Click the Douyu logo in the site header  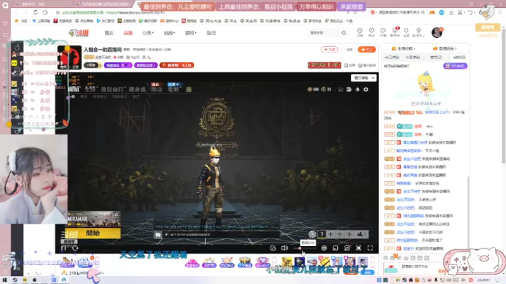click(78, 33)
